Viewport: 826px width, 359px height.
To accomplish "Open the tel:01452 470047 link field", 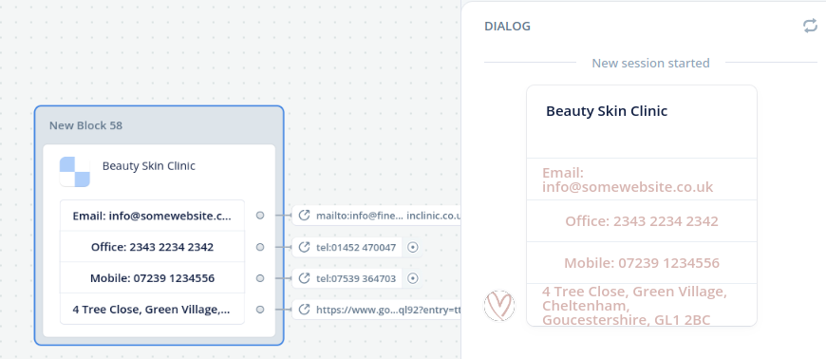I will pos(347,247).
